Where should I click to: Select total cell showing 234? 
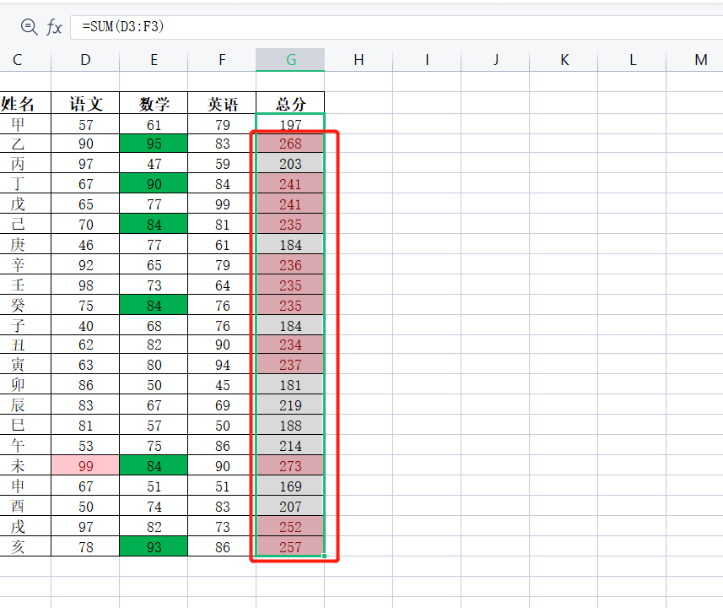tap(290, 345)
